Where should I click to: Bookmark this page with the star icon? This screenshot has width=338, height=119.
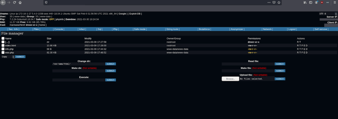[279, 3]
